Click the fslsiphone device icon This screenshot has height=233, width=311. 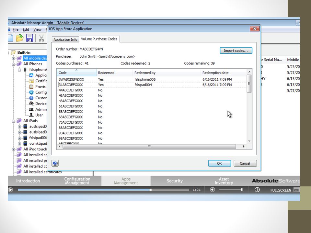[25, 70]
